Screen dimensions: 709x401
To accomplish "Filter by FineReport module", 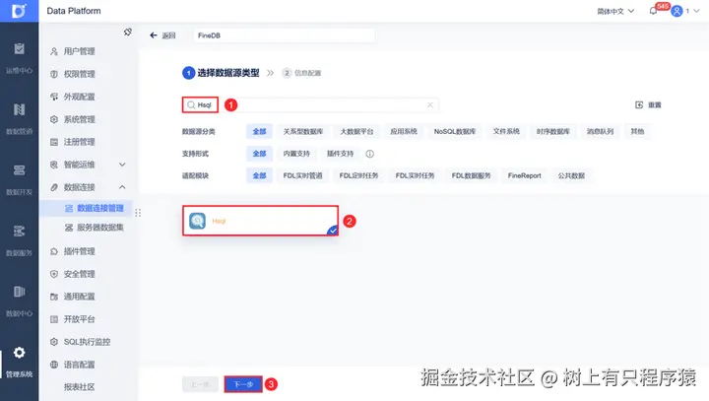I will (524, 175).
